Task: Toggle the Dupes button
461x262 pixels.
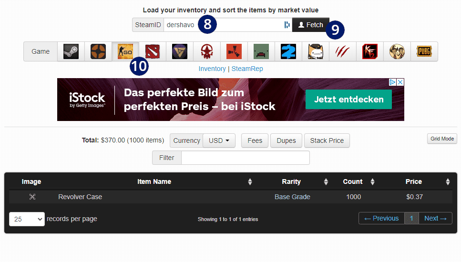Action: pos(286,141)
